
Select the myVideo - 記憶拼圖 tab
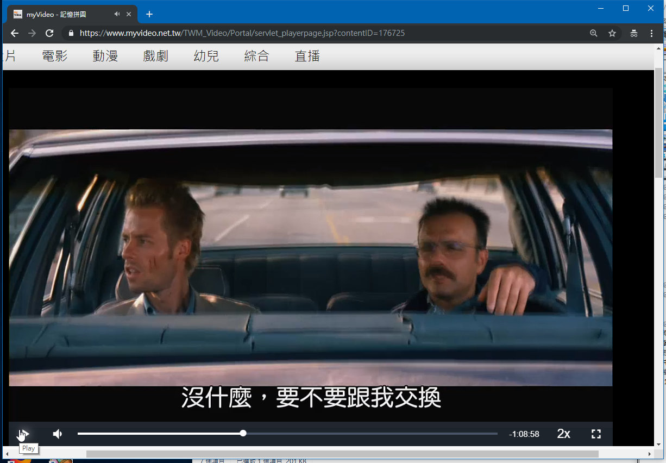pos(72,14)
